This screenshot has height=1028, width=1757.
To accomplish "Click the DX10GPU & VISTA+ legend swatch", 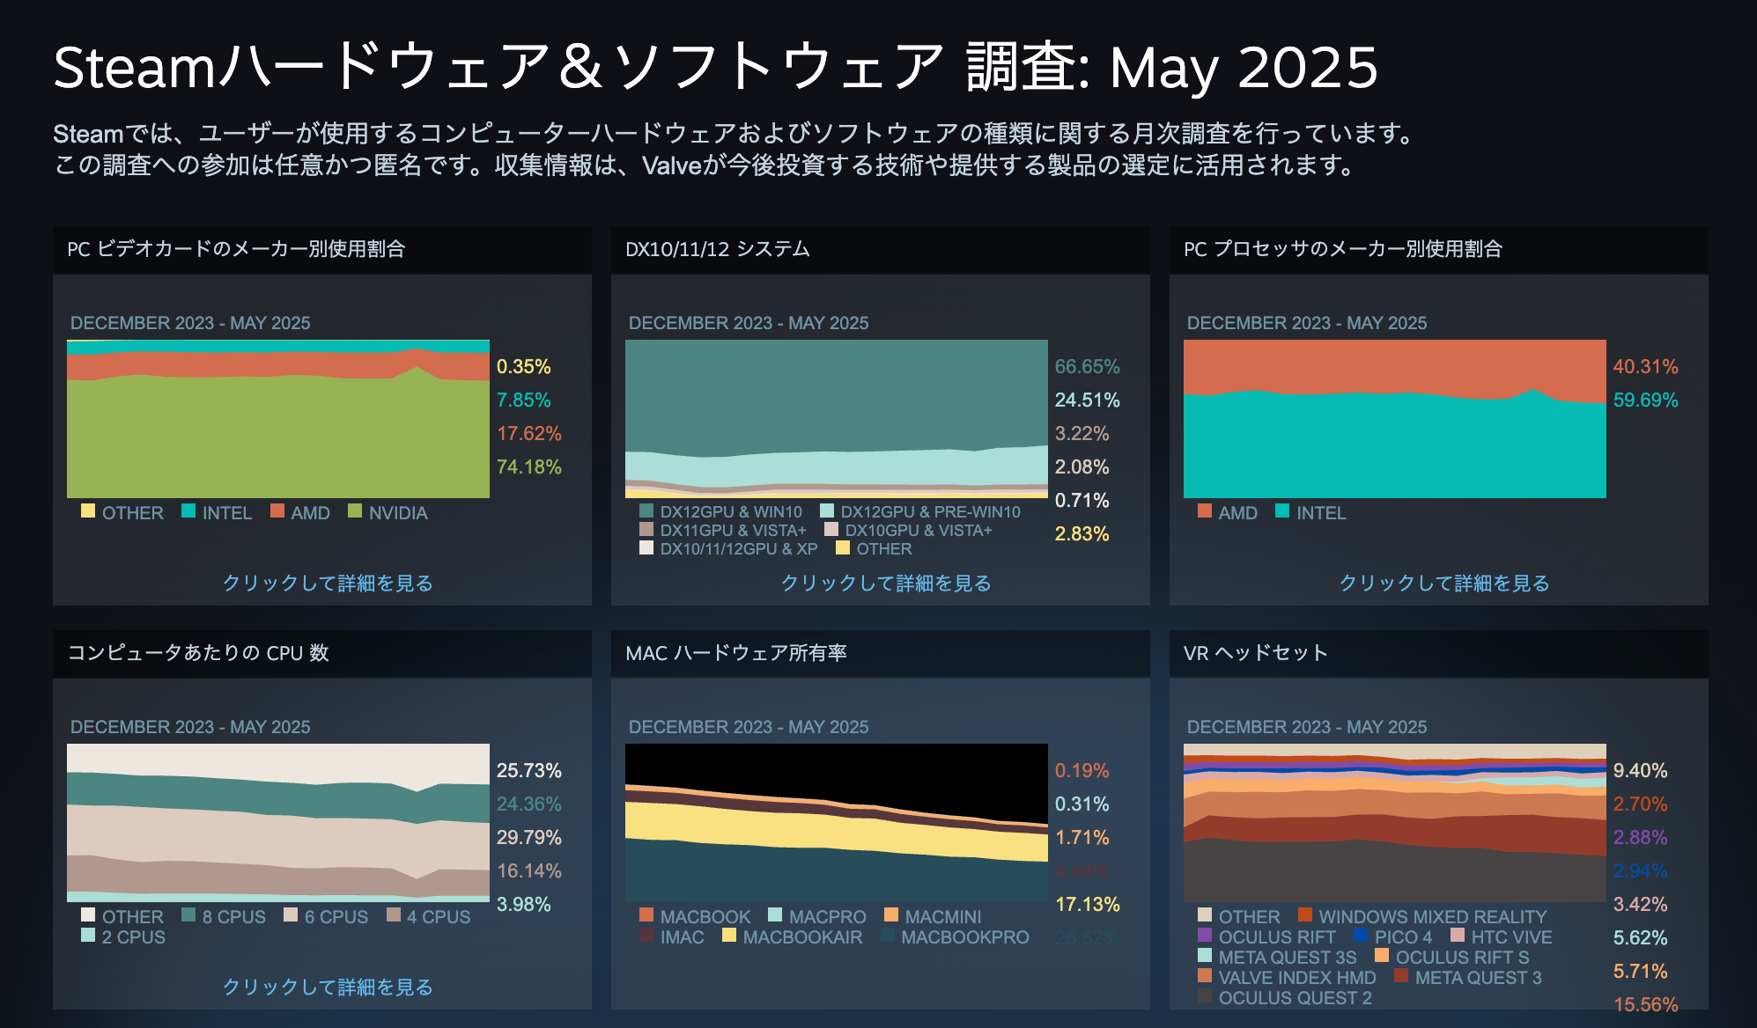I will [831, 529].
